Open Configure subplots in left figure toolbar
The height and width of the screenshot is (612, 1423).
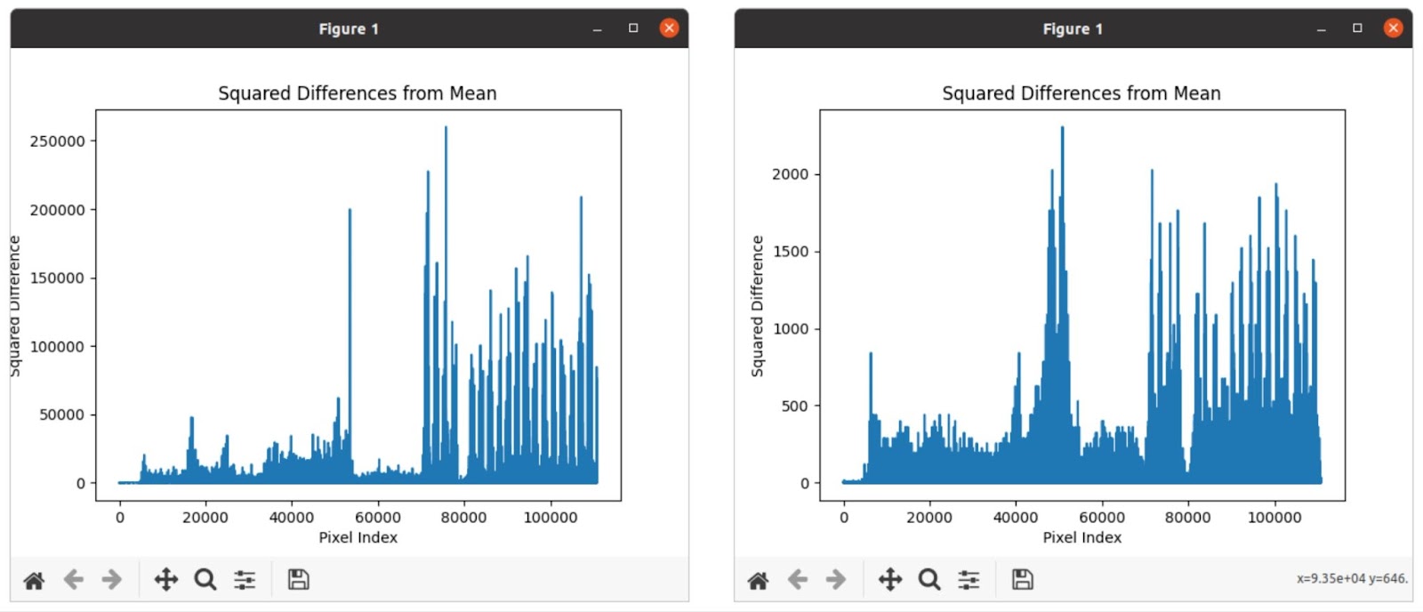(x=245, y=580)
